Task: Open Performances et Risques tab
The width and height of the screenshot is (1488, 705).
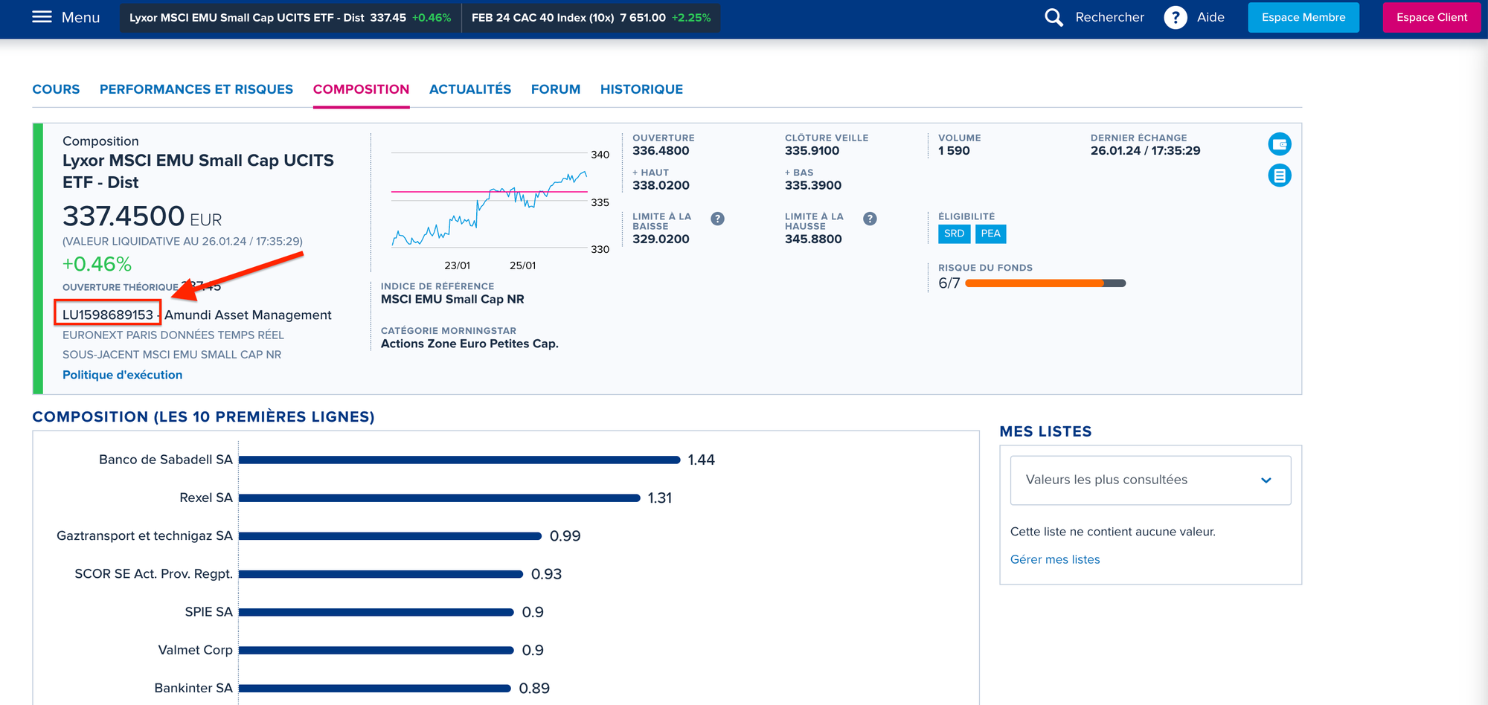Action: (196, 89)
